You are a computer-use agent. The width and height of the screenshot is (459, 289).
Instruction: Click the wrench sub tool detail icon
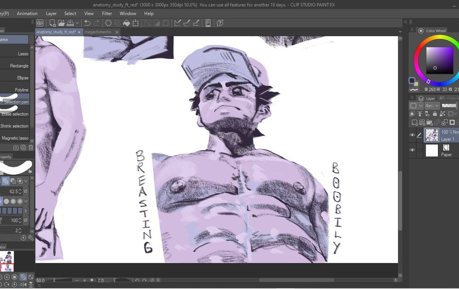coord(30,238)
